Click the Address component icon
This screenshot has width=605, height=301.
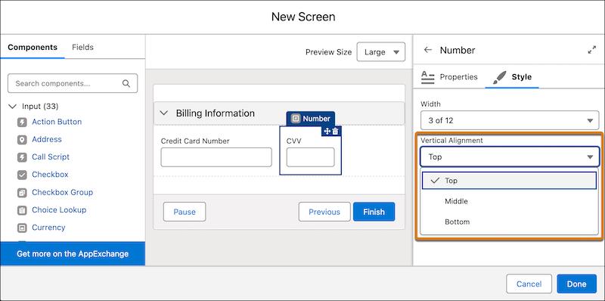pyautogui.click(x=22, y=140)
